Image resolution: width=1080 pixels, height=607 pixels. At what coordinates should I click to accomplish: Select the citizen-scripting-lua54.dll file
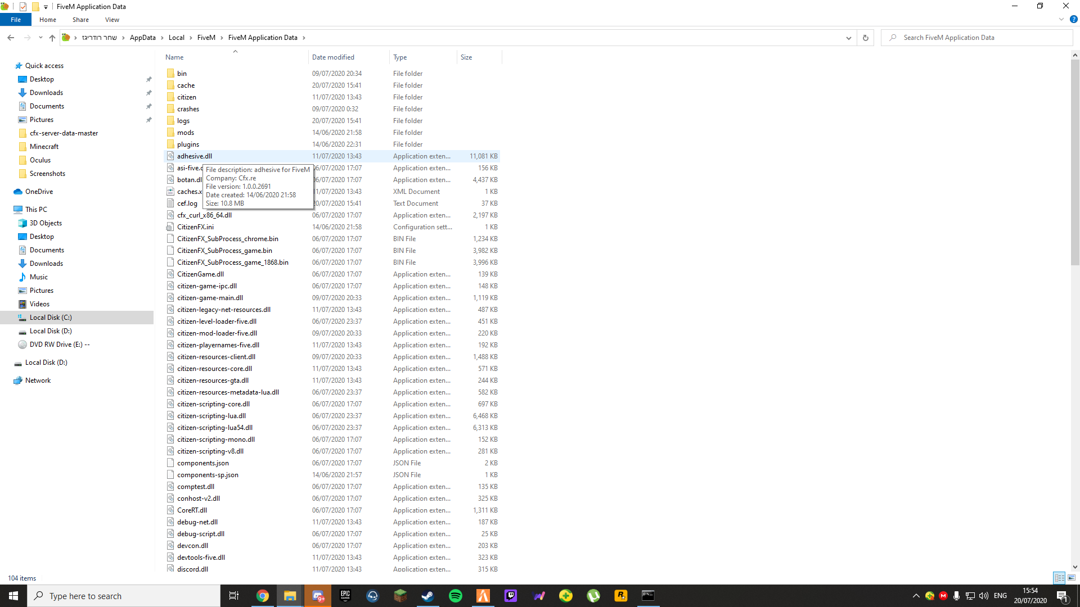pyautogui.click(x=214, y=428)
